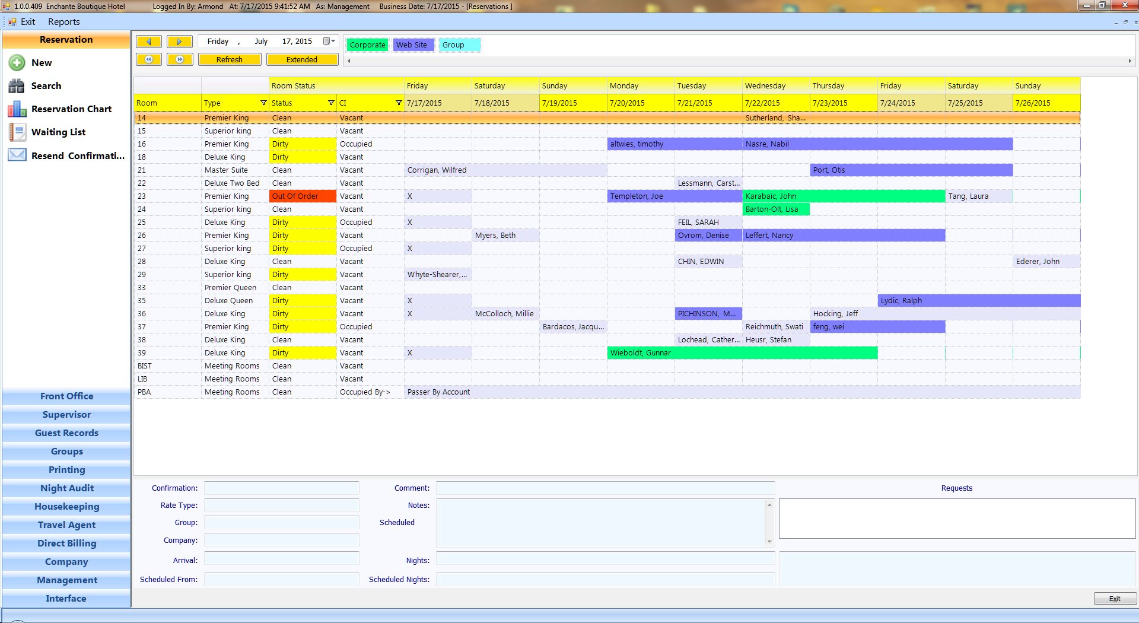
Task: Open the Reports menu
Action: tap(63, 22)
